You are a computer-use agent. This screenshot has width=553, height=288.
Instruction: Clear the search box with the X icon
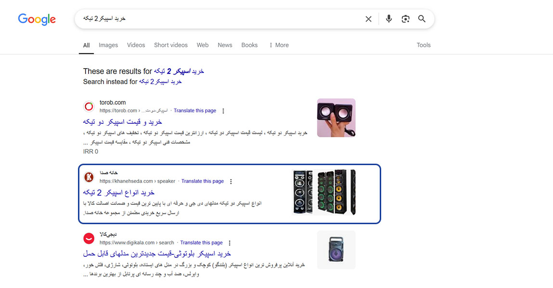click(368, 19)
